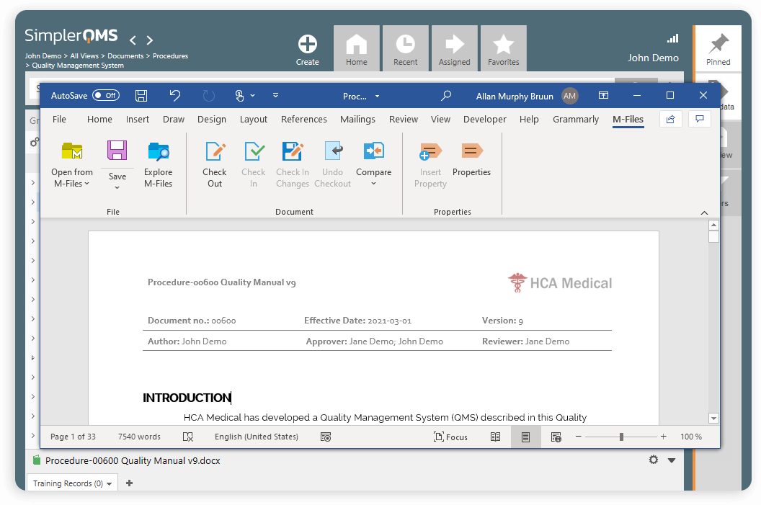
Task: Open the Create menu in SimplerQMS
Action: point(308,48)
